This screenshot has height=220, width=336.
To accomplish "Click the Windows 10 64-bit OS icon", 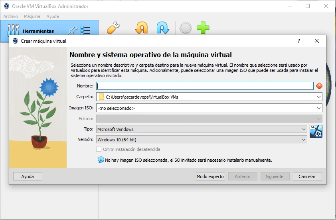I will (x=316, y=131).
